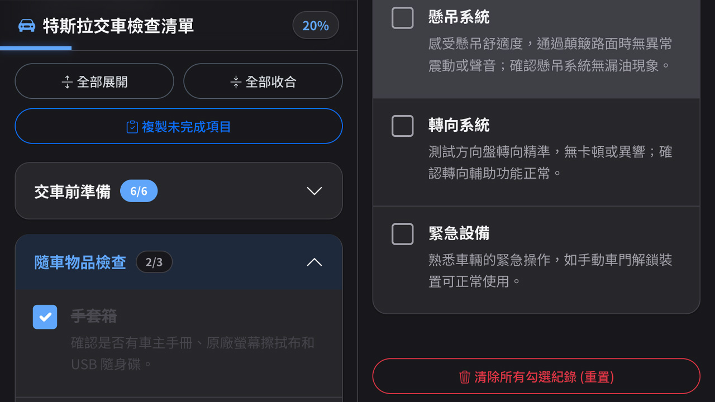Click the car icon beside the checklist title
Viewport: 715px width, 402px height.
coord(27,26)
